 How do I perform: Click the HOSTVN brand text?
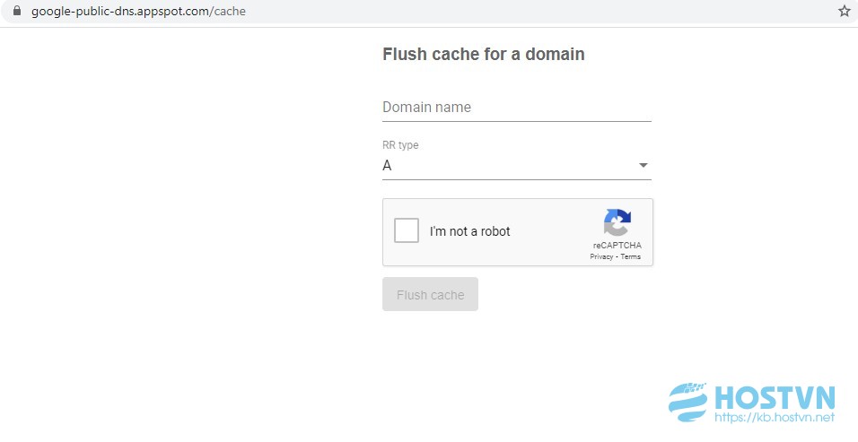775,397
